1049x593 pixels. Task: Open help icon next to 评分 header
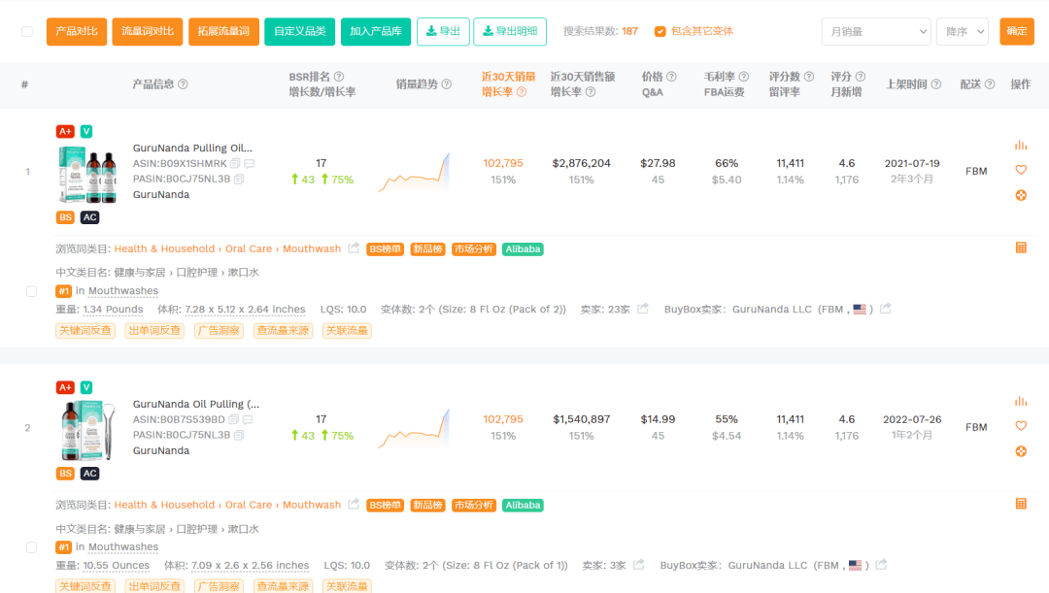tap(861, 77)
